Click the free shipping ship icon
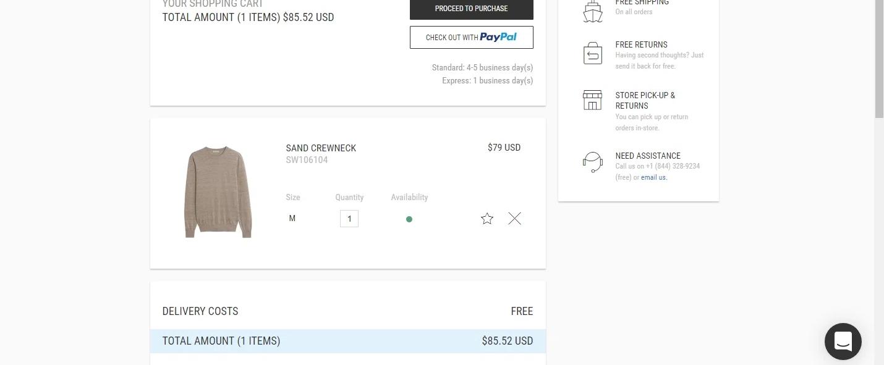This screenshot has height=365, width=884. (592, 10)
